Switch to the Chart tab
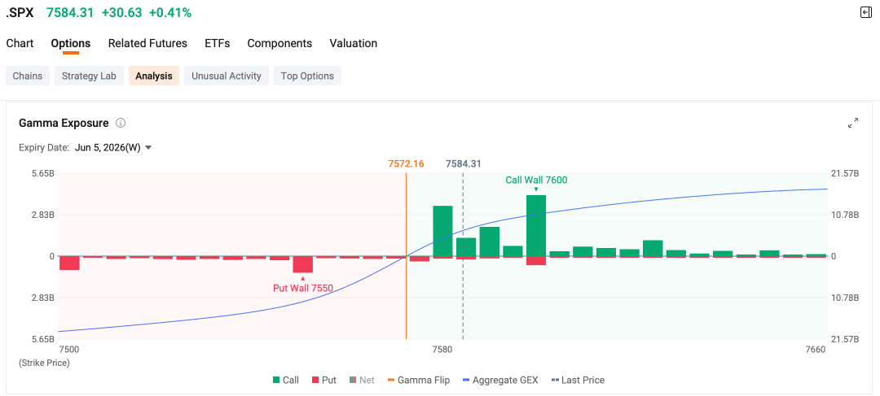The height and width of the screenshot is (396, 880). [x=20, y=43]
